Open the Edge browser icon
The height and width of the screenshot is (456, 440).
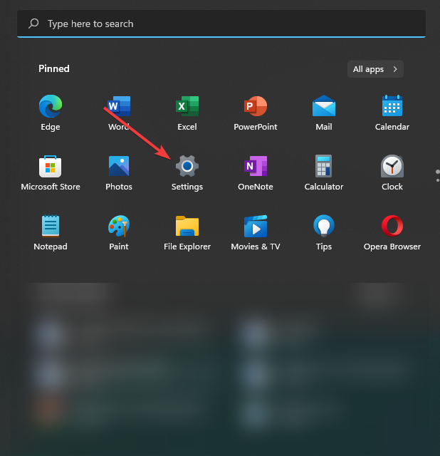51,106
